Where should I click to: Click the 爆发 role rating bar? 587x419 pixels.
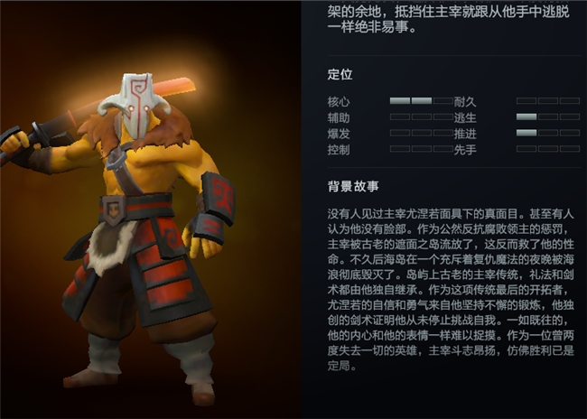tap(421, 133)
